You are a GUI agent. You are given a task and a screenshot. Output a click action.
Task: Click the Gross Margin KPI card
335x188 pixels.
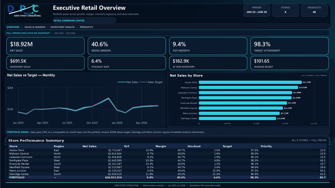click(x=127, y=46)
